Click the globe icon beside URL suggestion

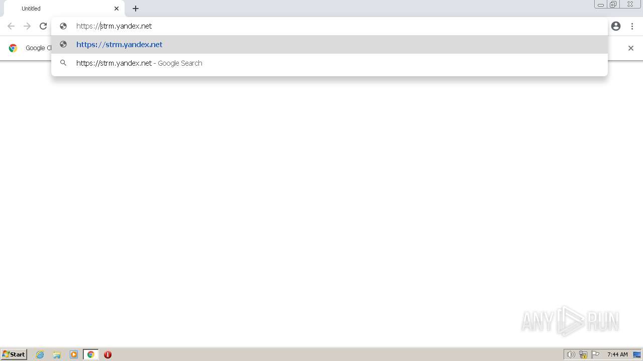(x=63, y=44)
